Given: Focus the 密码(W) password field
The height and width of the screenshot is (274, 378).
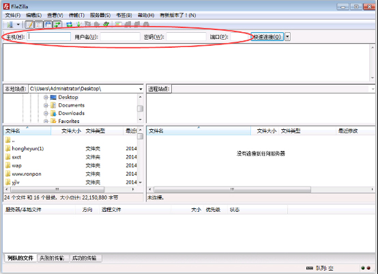Looking at the screenshot, I should click(186, 37).
